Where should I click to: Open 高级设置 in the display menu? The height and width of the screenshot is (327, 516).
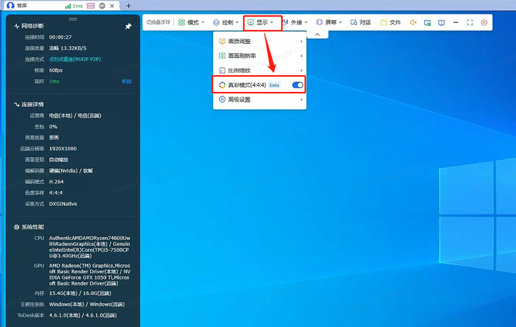260,100
